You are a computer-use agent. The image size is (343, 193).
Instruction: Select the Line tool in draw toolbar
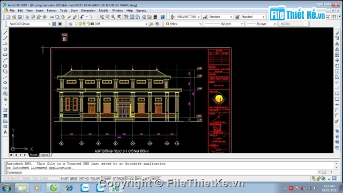5,33
